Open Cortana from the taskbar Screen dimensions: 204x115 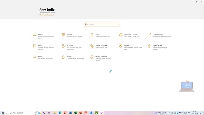pyautogui.click(x=44, y=113)
